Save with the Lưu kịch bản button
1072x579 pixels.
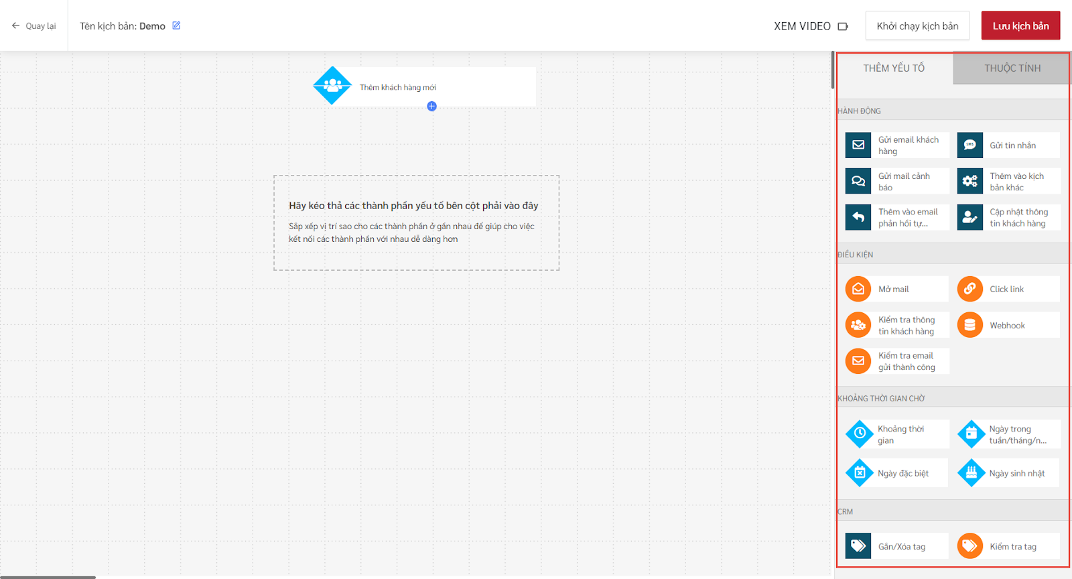pyautogui.click(x=1021, y=25)
